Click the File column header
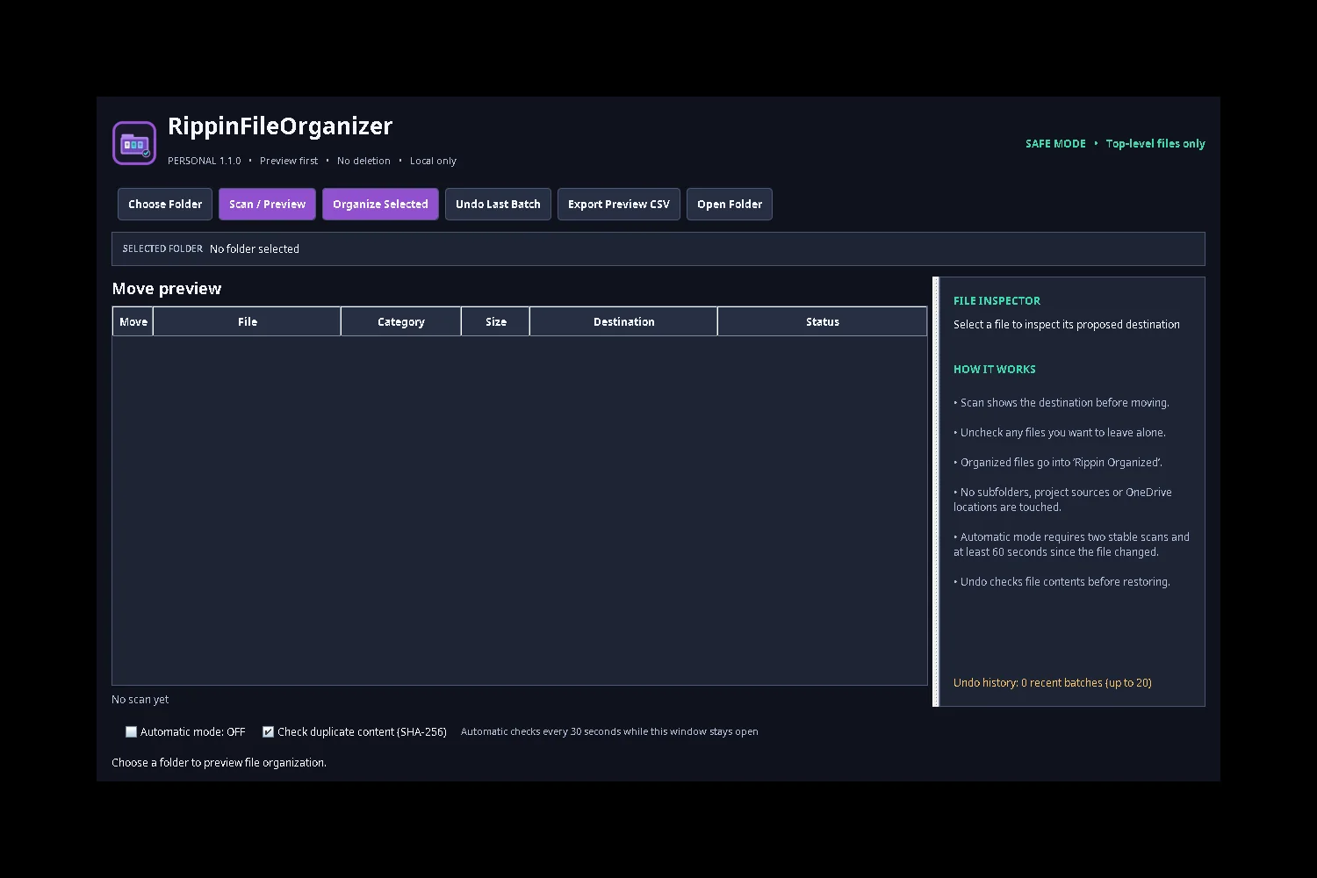This screenshot has width=1317, height=878. pos(248,321)
